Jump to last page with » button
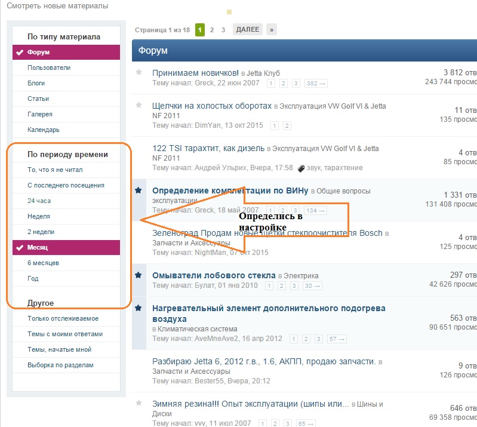This screenshot has width=477, height=427. pos(272,29)
